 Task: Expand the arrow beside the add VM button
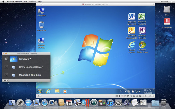8,81
